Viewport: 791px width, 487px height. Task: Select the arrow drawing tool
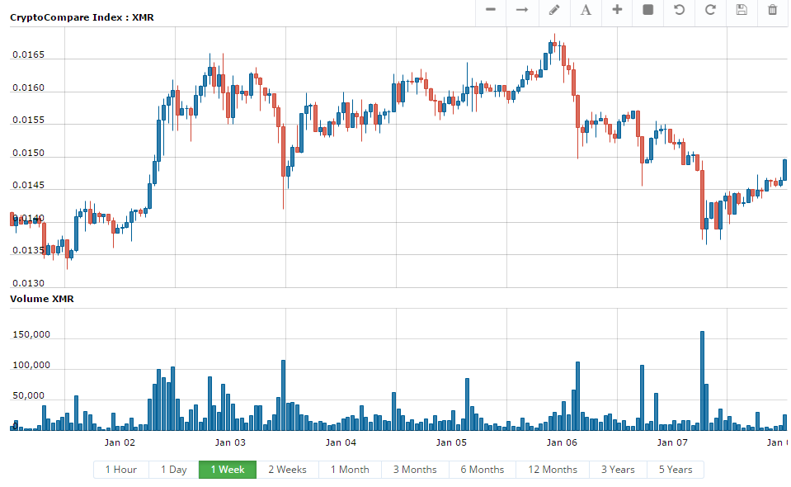tap(522, 10)
